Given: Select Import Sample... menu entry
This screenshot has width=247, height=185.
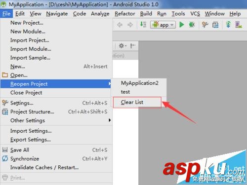Looking at the screenshot, I should pos(56,58).
